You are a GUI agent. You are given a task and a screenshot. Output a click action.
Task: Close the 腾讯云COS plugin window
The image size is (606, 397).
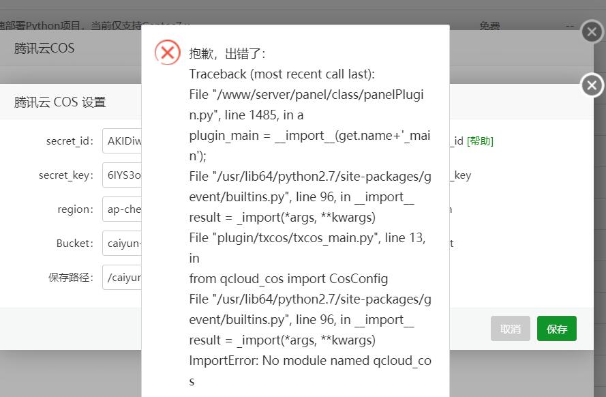click(592, 31)
